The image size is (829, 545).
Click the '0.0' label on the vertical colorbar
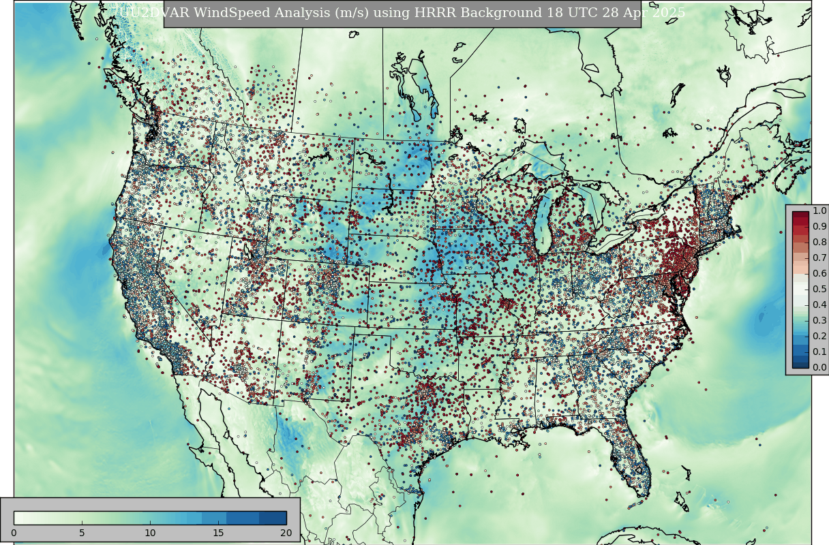pyautogui.click(x=819, y=368)
